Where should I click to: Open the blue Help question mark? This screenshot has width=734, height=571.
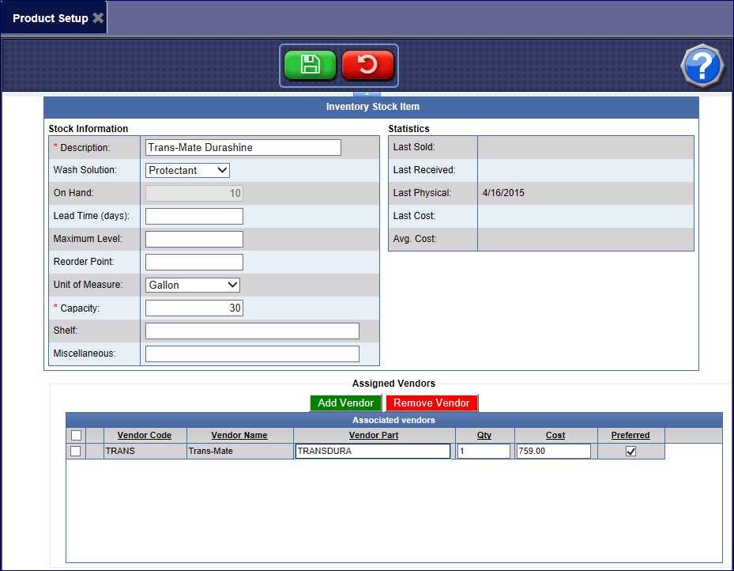pyautogui.click(x=702, y=66)
